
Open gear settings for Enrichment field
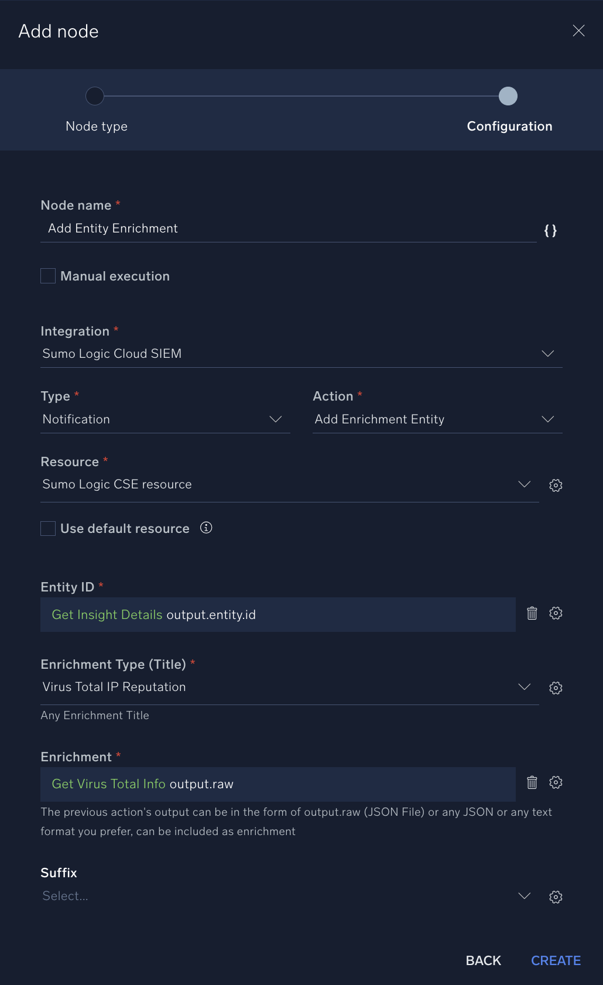click(556, 782)
